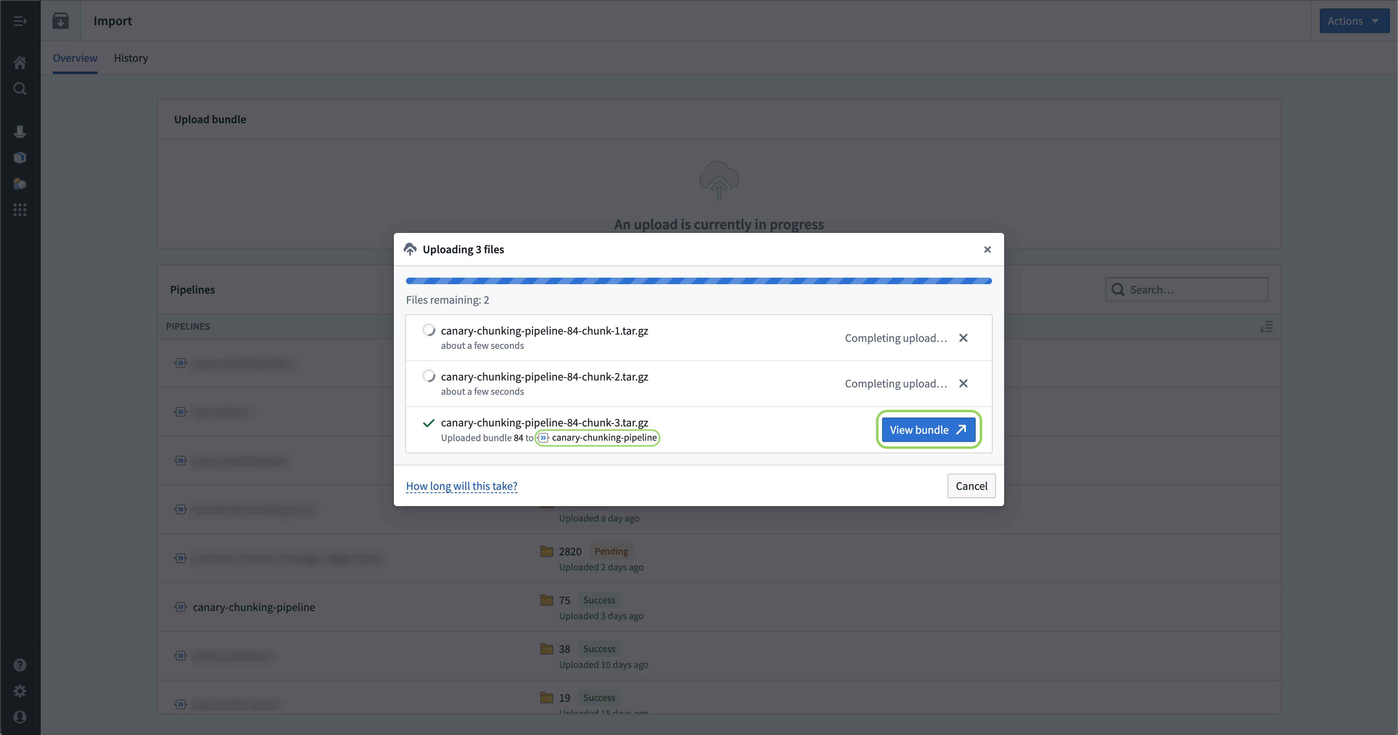Open the Search icon in sidebar
This screenshot has height=735, width=1398.
click(x=20, y=88)
